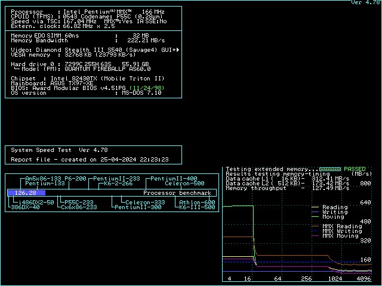Click the orange MMX Reading legend entry
The image size is (382, 286).
coord(341,226)
